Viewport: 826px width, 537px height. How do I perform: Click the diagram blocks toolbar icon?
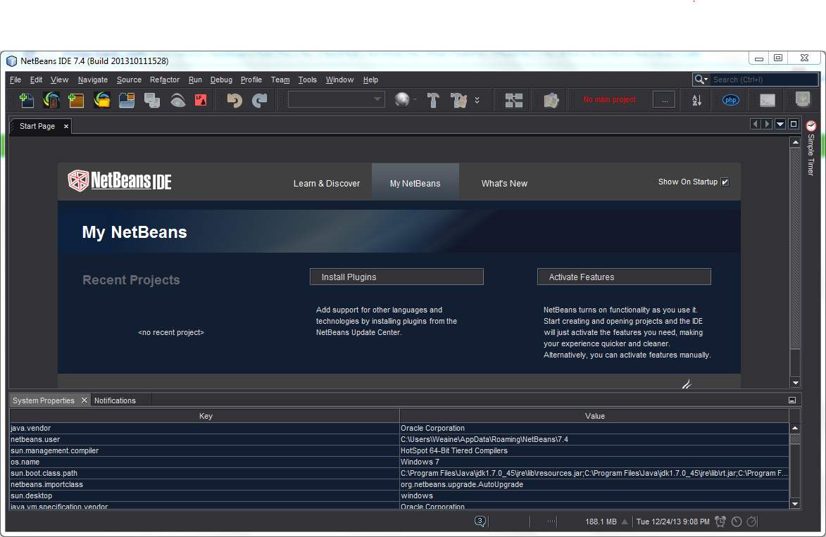click(513, 99)
